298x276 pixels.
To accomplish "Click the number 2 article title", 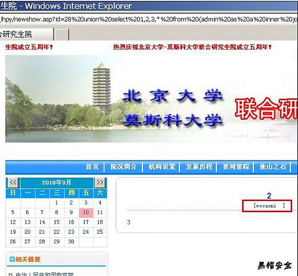I will click(269, 196).
